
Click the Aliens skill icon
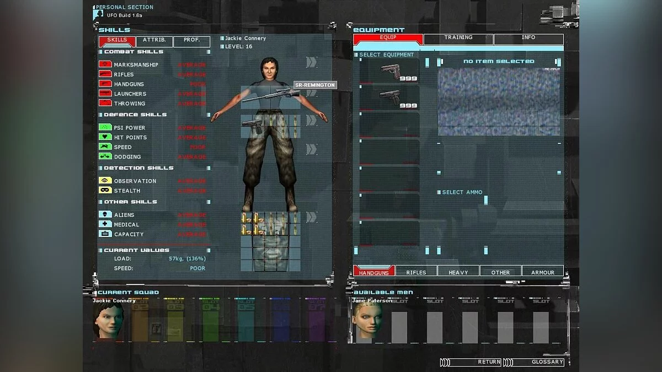105,214
